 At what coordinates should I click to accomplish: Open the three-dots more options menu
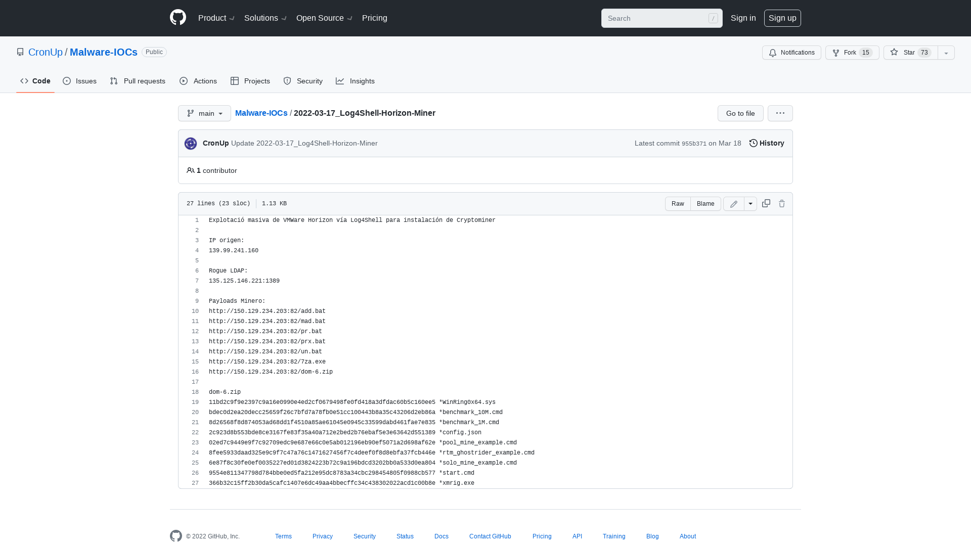click(x=780, y=113)
